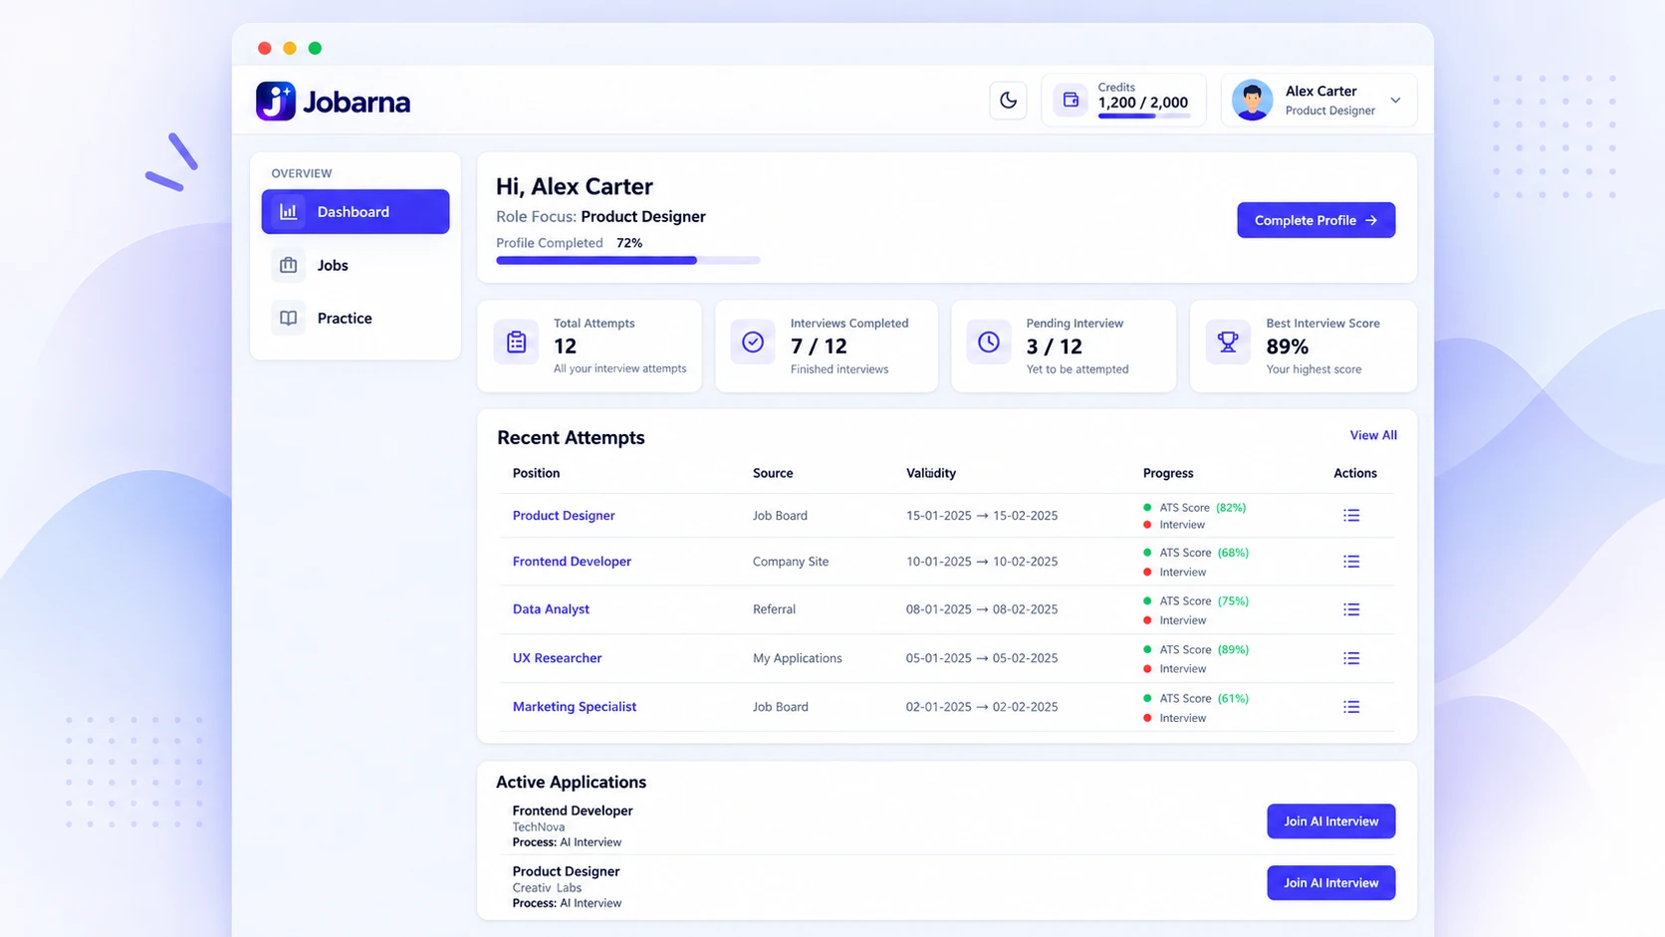Click the Source column header

point(773,473)
